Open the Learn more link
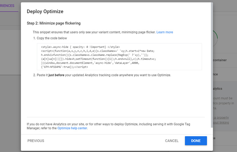Screen dimensions: 237x152 pyautogui.click(x=165, y=32)
